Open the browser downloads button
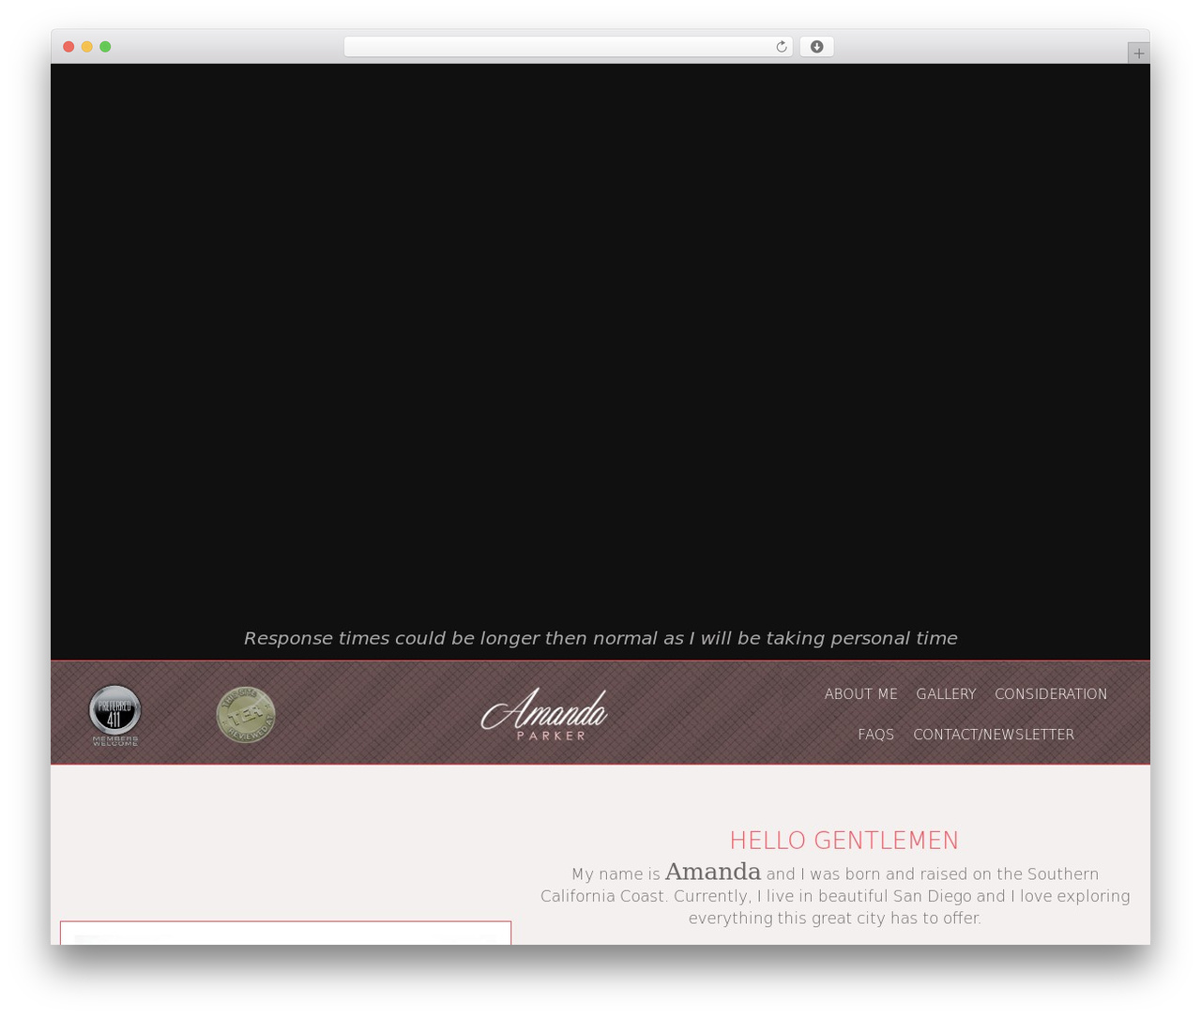1201x1017 pixels. pos(816,47)
